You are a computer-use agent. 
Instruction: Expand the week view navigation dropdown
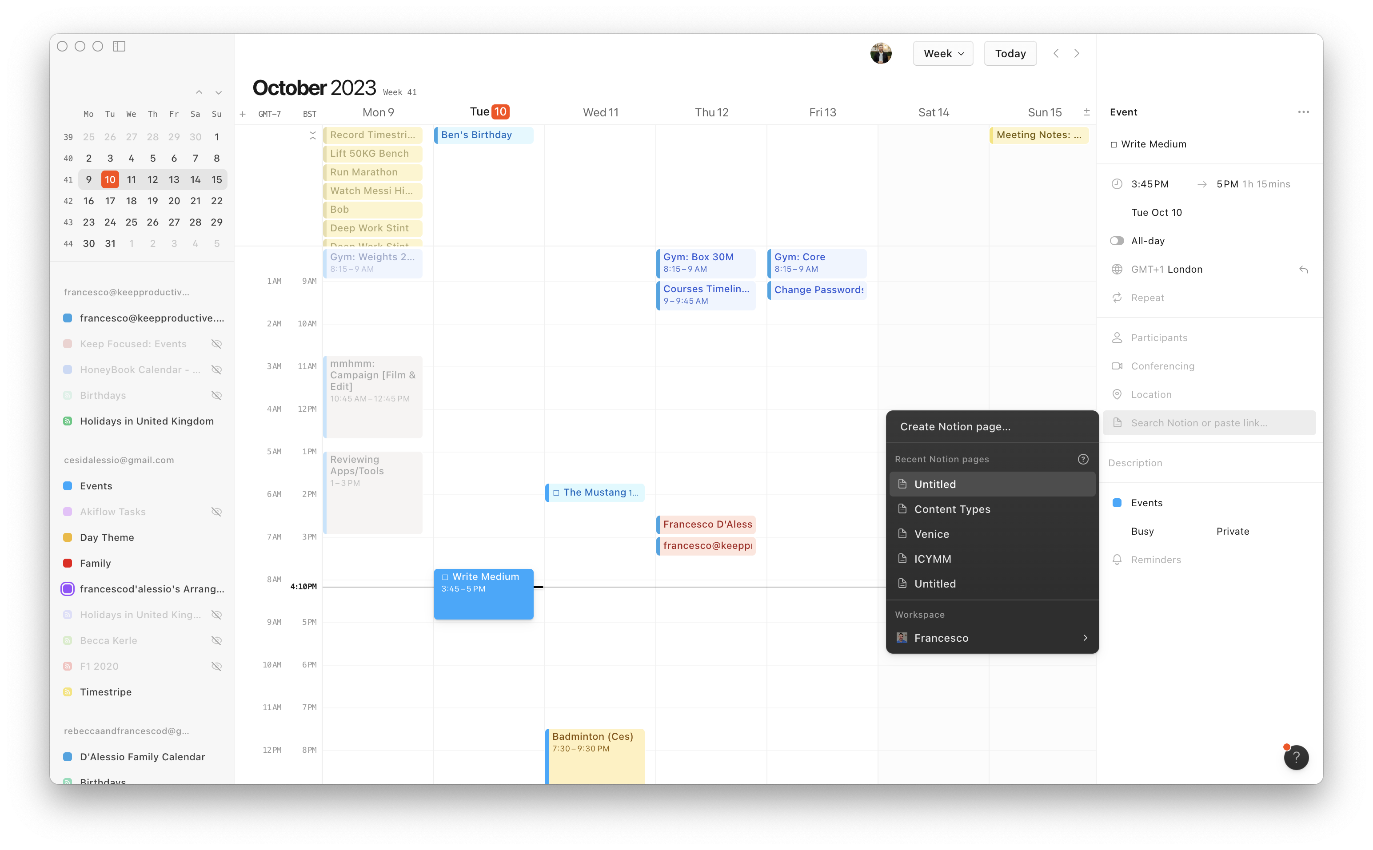click(942, 54)
